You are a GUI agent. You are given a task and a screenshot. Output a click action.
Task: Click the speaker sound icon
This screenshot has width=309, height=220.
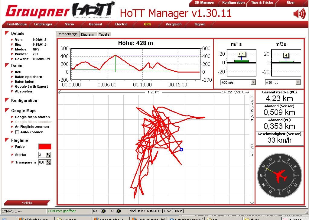pyautogui.click(x=299, y=14)
